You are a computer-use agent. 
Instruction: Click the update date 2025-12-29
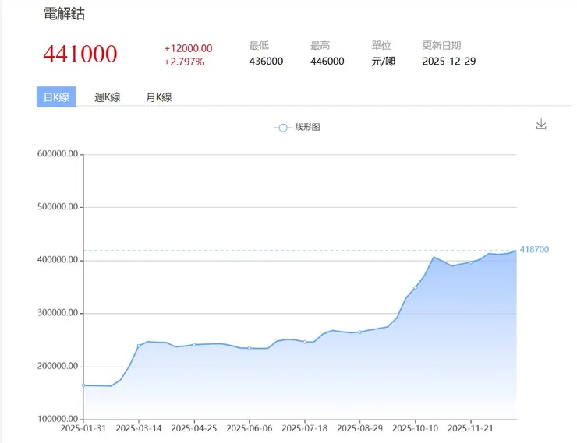[449, 61]
